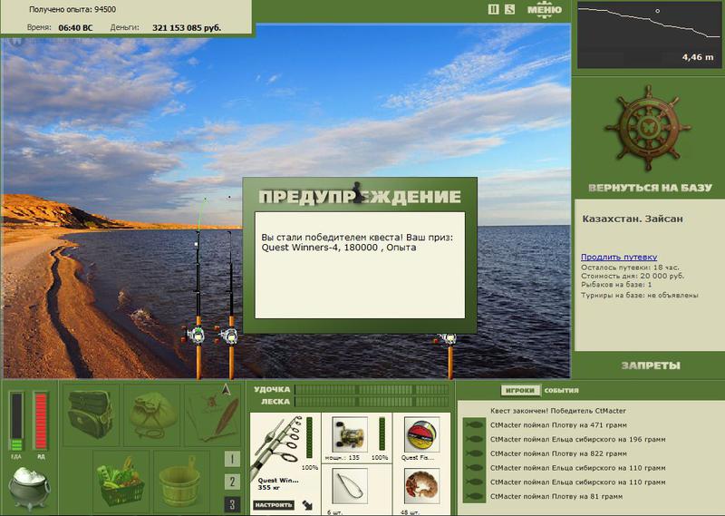Click the fish icon next to 'Плотву на 822 грамм'
This screenshot has height=516, width=725.
pos(474,453)
